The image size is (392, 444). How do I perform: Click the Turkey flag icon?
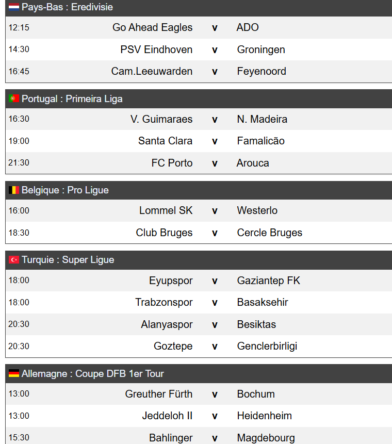tap(14, 259)
